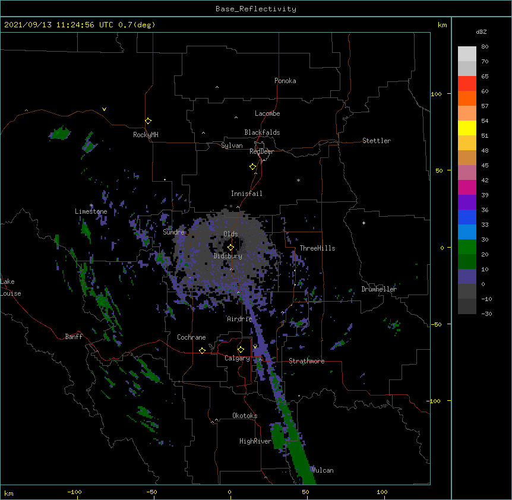Click the Blackfalds city label
Viewport: 512px width, 500px height.
pyautogui.click(x=262, y=132)
